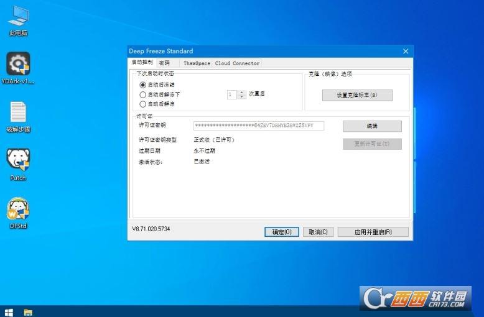
Task: Click the 取消(C) button
Action: pyautogui.click(x=318, y=232)
